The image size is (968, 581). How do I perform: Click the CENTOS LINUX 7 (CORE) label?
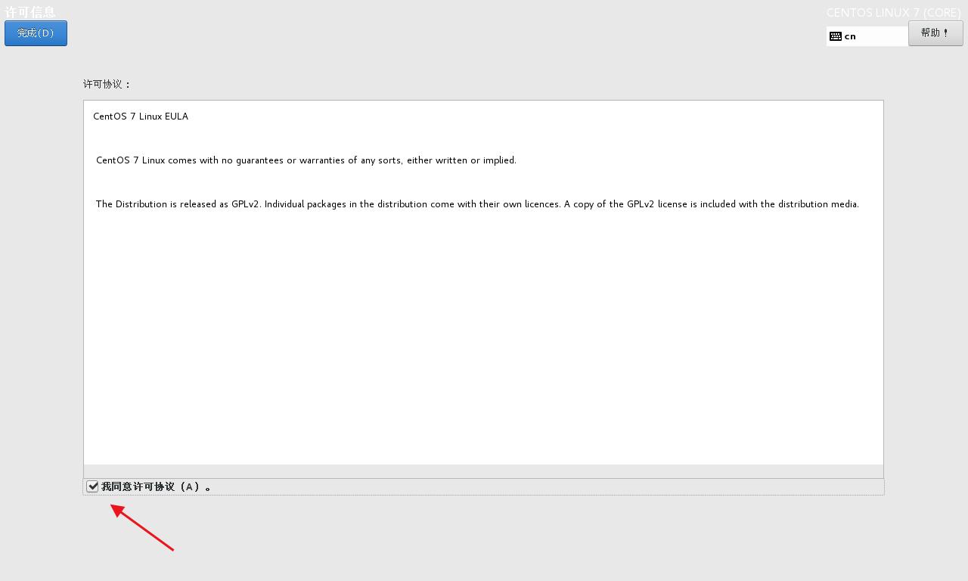(x=893, y=13)
